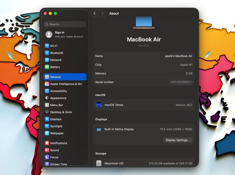Image resolution: width=235 pixels, height=175 pixels.
Task: Click the About title in toolbar
Action: tap(114, 13)
